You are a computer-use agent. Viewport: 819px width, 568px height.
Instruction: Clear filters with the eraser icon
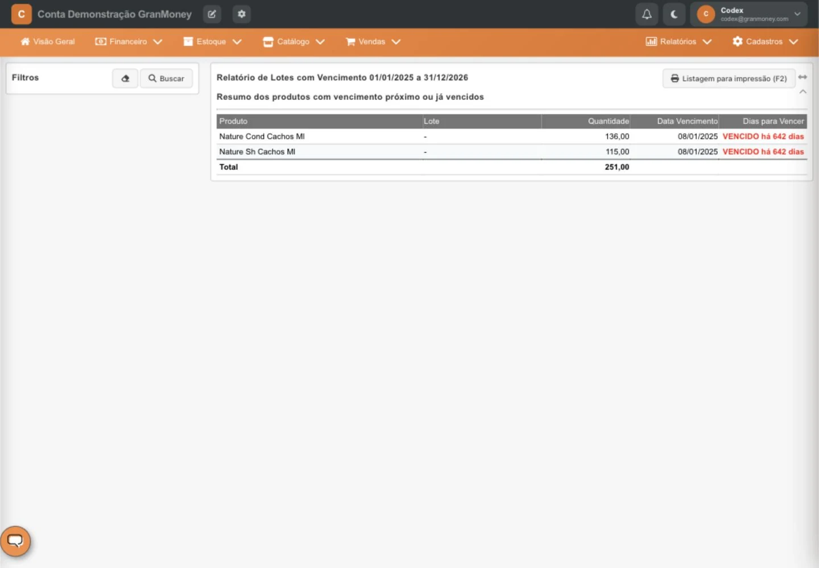coord(125,78)
